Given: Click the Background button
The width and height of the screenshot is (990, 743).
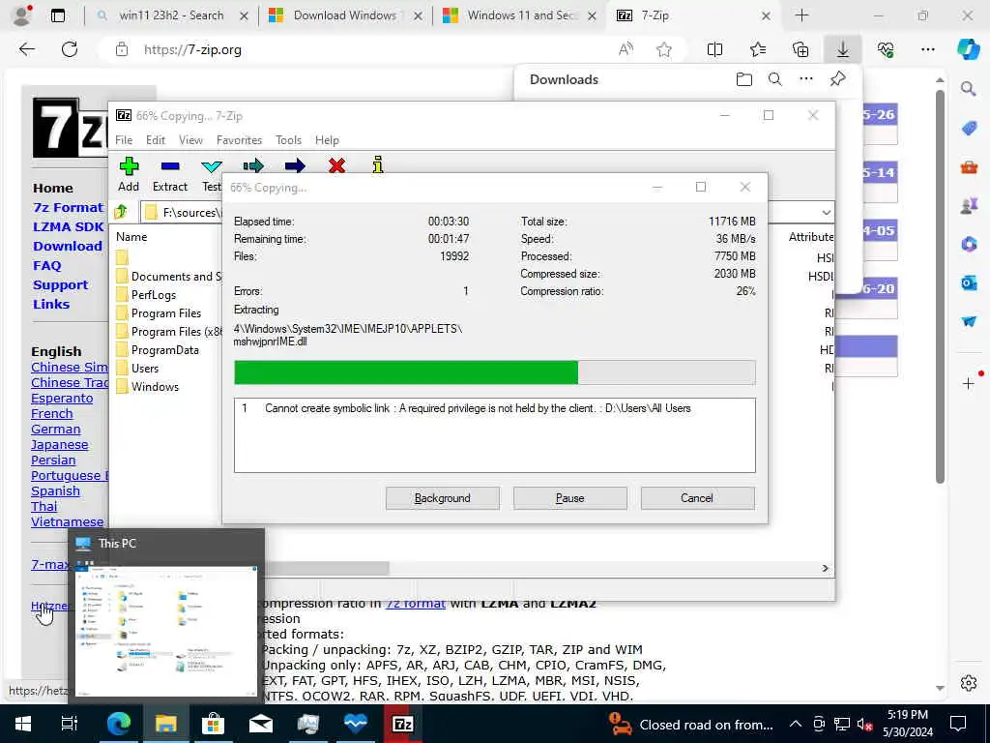Looking at the screenshot, I should point(443,498).
